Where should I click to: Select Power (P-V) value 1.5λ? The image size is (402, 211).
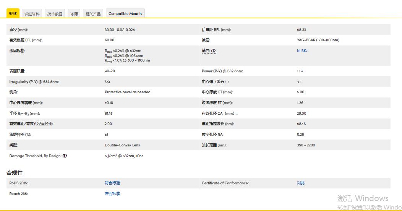tap(300, 71)
